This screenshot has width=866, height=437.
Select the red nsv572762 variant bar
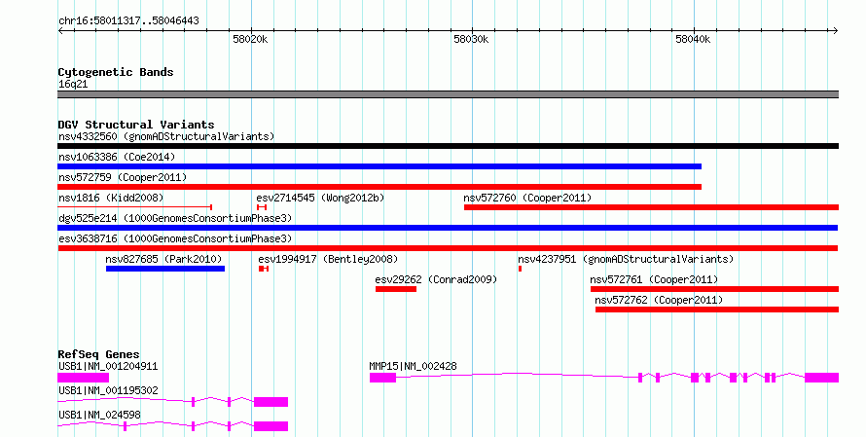click(717, 310)
